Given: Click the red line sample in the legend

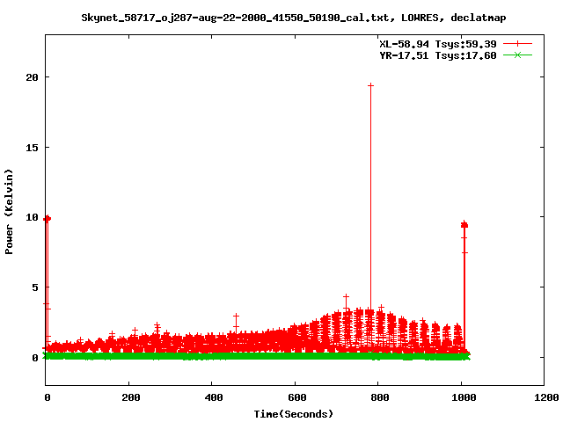Looking at the screenshot, I should pyautogui.click(x=517, y=44).
